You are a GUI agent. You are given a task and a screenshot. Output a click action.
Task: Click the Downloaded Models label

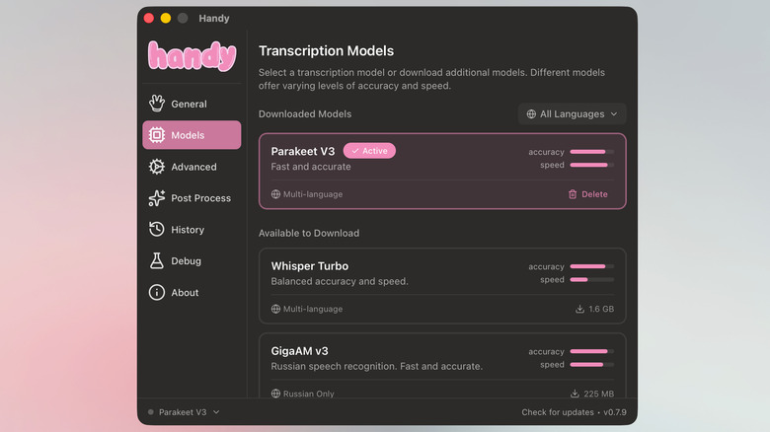click(x=305, y=113)
